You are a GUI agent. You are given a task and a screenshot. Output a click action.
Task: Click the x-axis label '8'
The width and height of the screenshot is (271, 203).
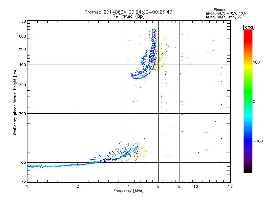tap(180, 186)
